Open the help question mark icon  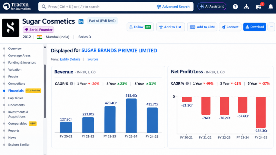[235, 7]
